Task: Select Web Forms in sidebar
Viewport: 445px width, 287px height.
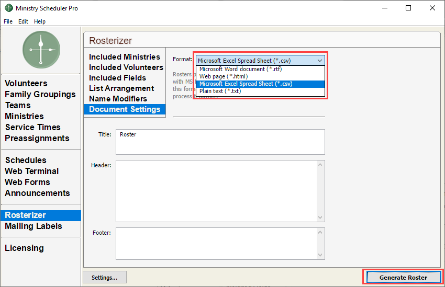Action: (x=28, y=182)
